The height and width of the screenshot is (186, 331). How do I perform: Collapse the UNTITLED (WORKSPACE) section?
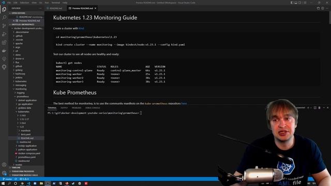pyautogui.click(x=26, y=24)
